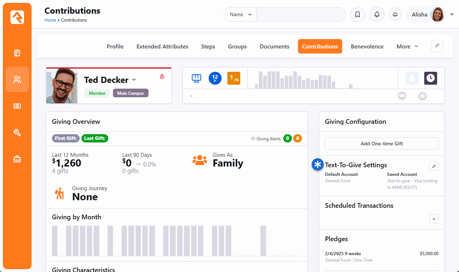Switch to the Benevolence tab
The image size is (459, 272).
click(x=367, y=47)
